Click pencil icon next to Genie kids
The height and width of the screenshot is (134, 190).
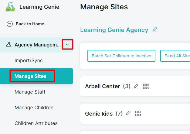[128, 113]
